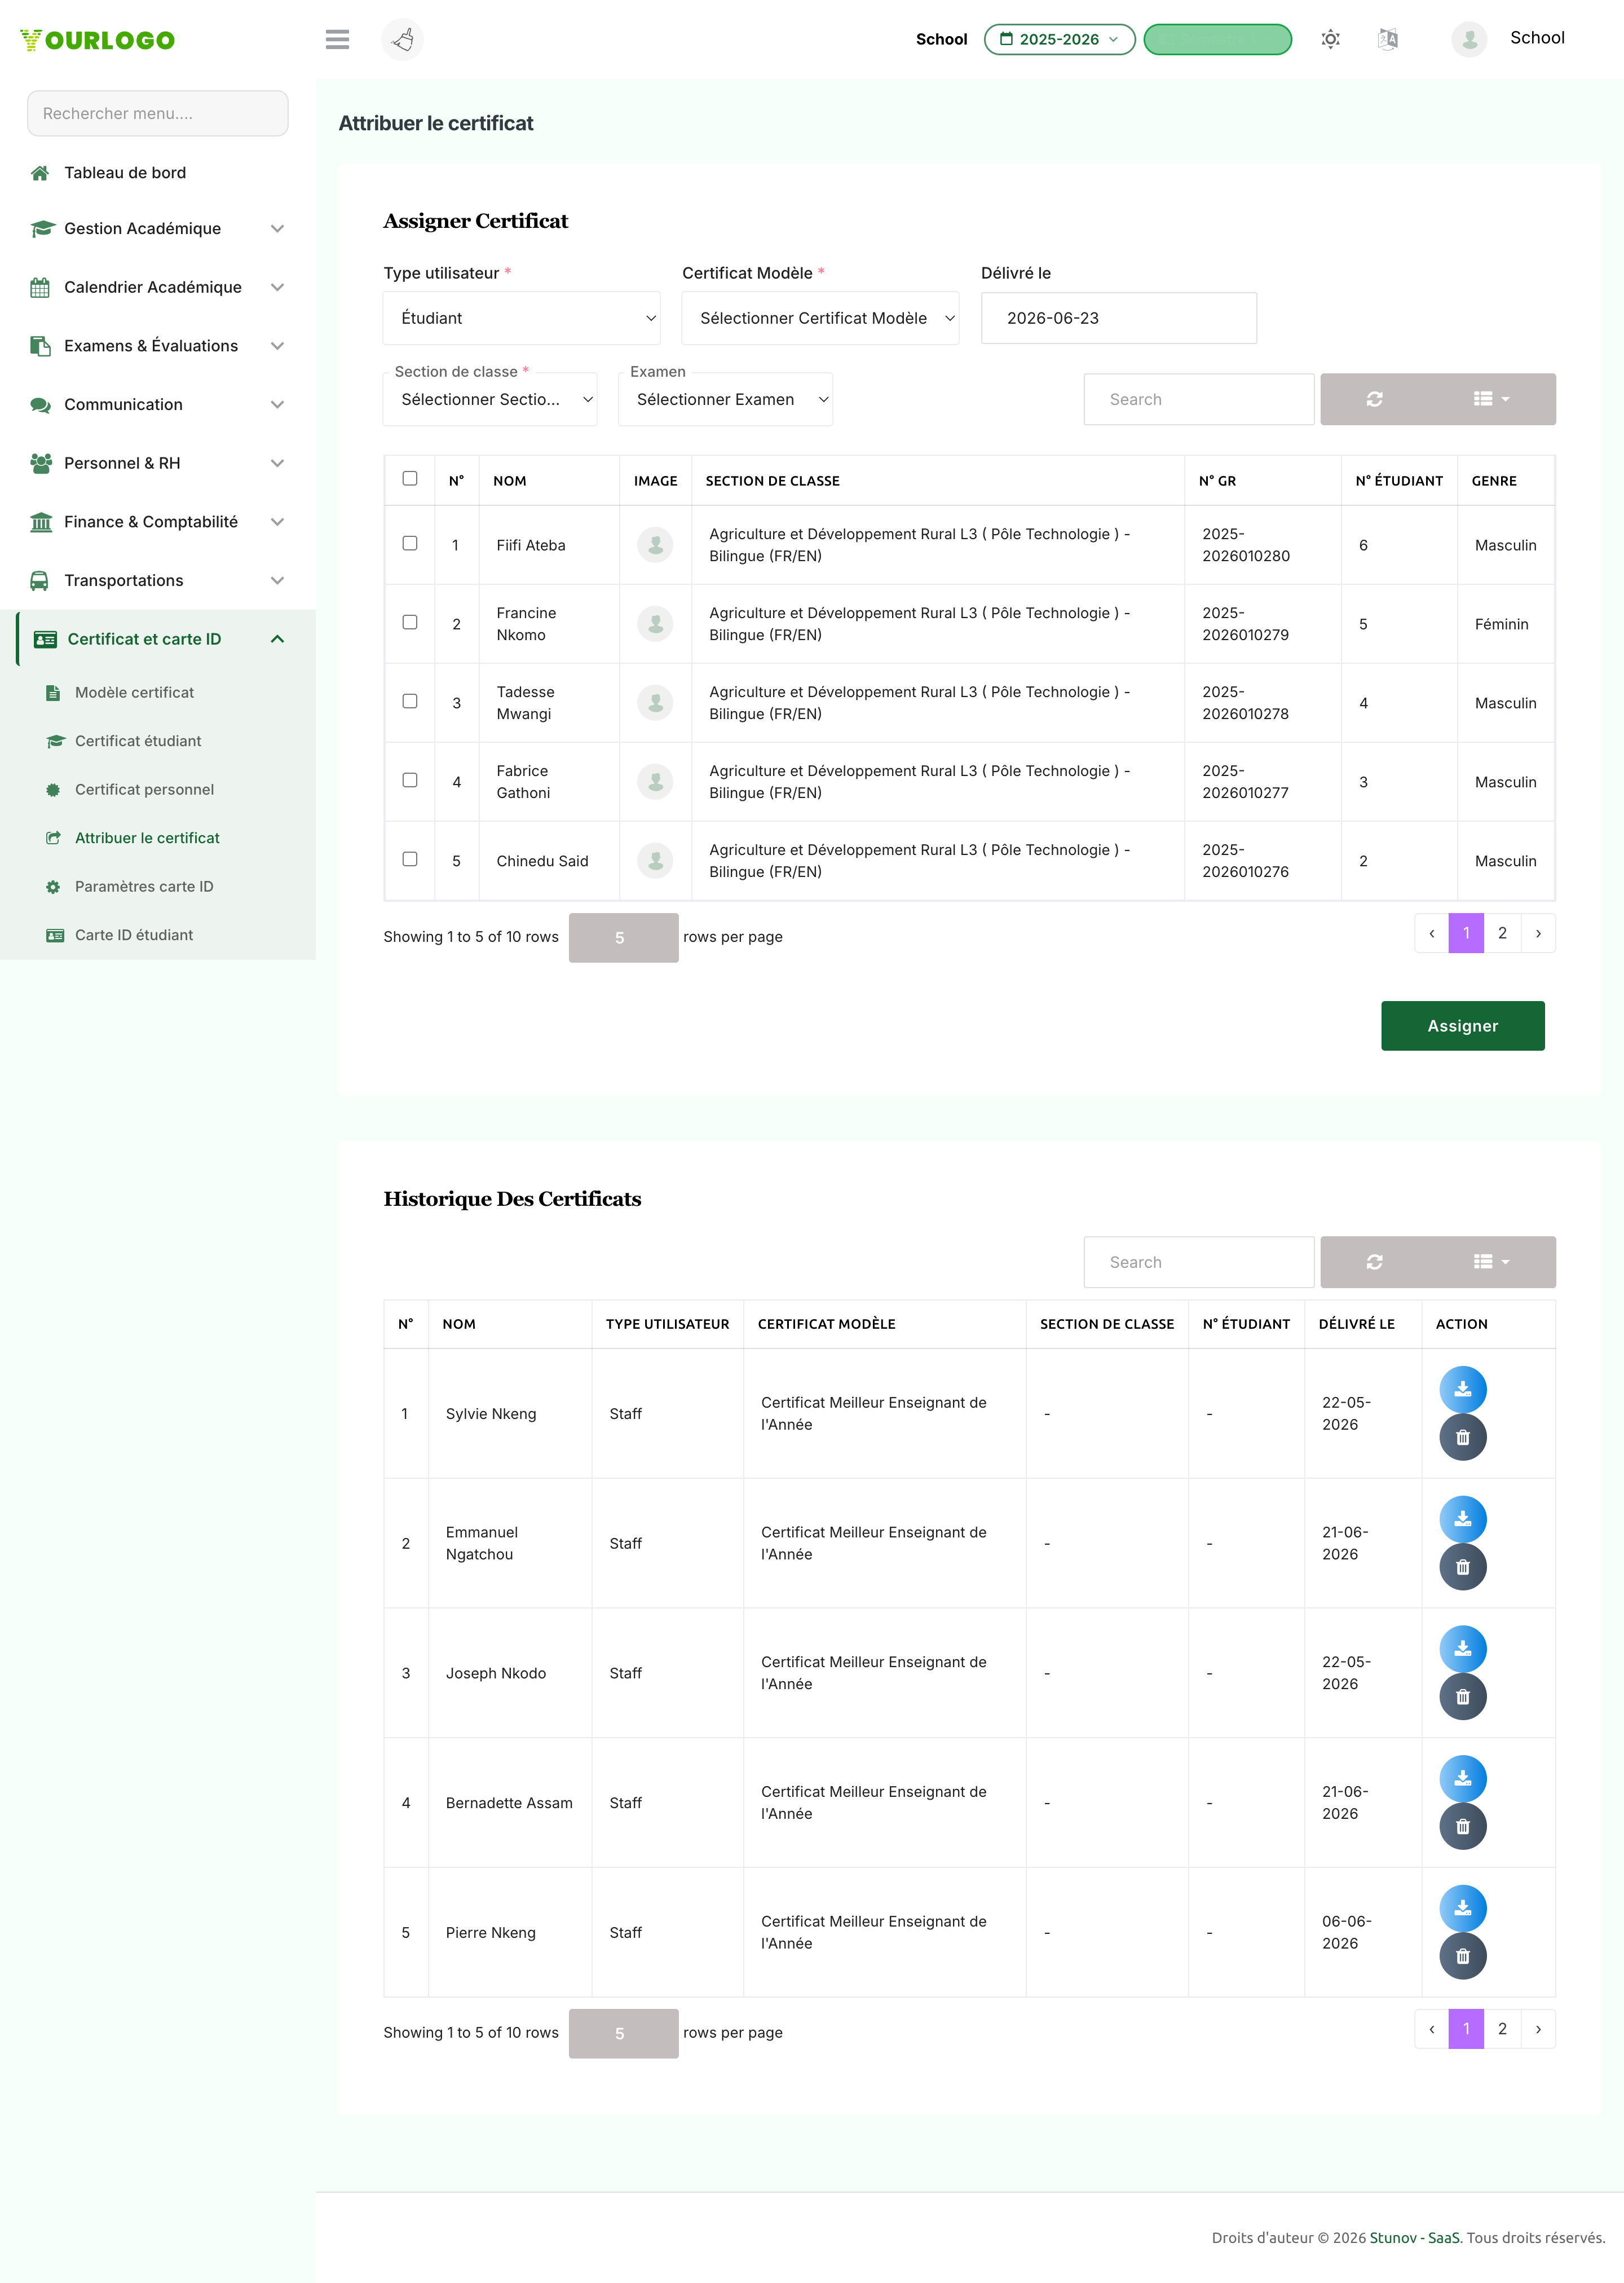The height and width of the screenshot is (2283, 1624).
Task: Expand Examens & Évaluations menu
Action: pyautogui.click(x=158, y=346)
